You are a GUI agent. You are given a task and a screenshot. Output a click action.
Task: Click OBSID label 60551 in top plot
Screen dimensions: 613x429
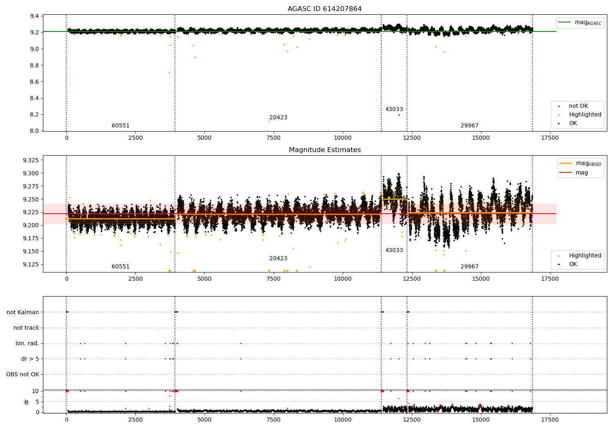(121, 126)
